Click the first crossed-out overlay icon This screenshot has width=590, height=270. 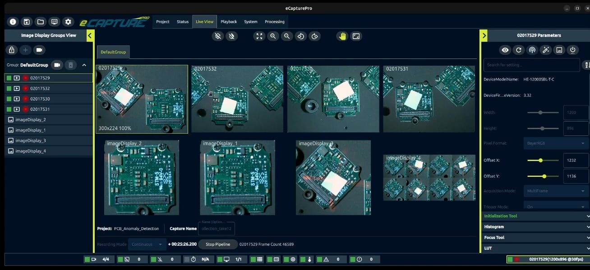tap(218, 36)
